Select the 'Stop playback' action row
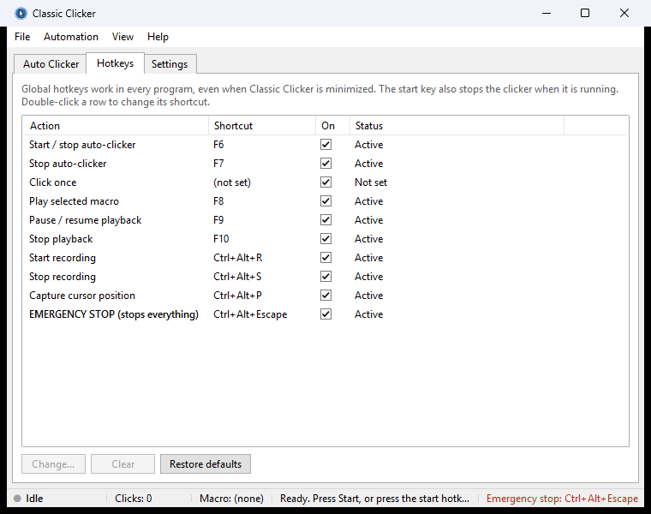The image size is (651, 514). tap(325, 239)
